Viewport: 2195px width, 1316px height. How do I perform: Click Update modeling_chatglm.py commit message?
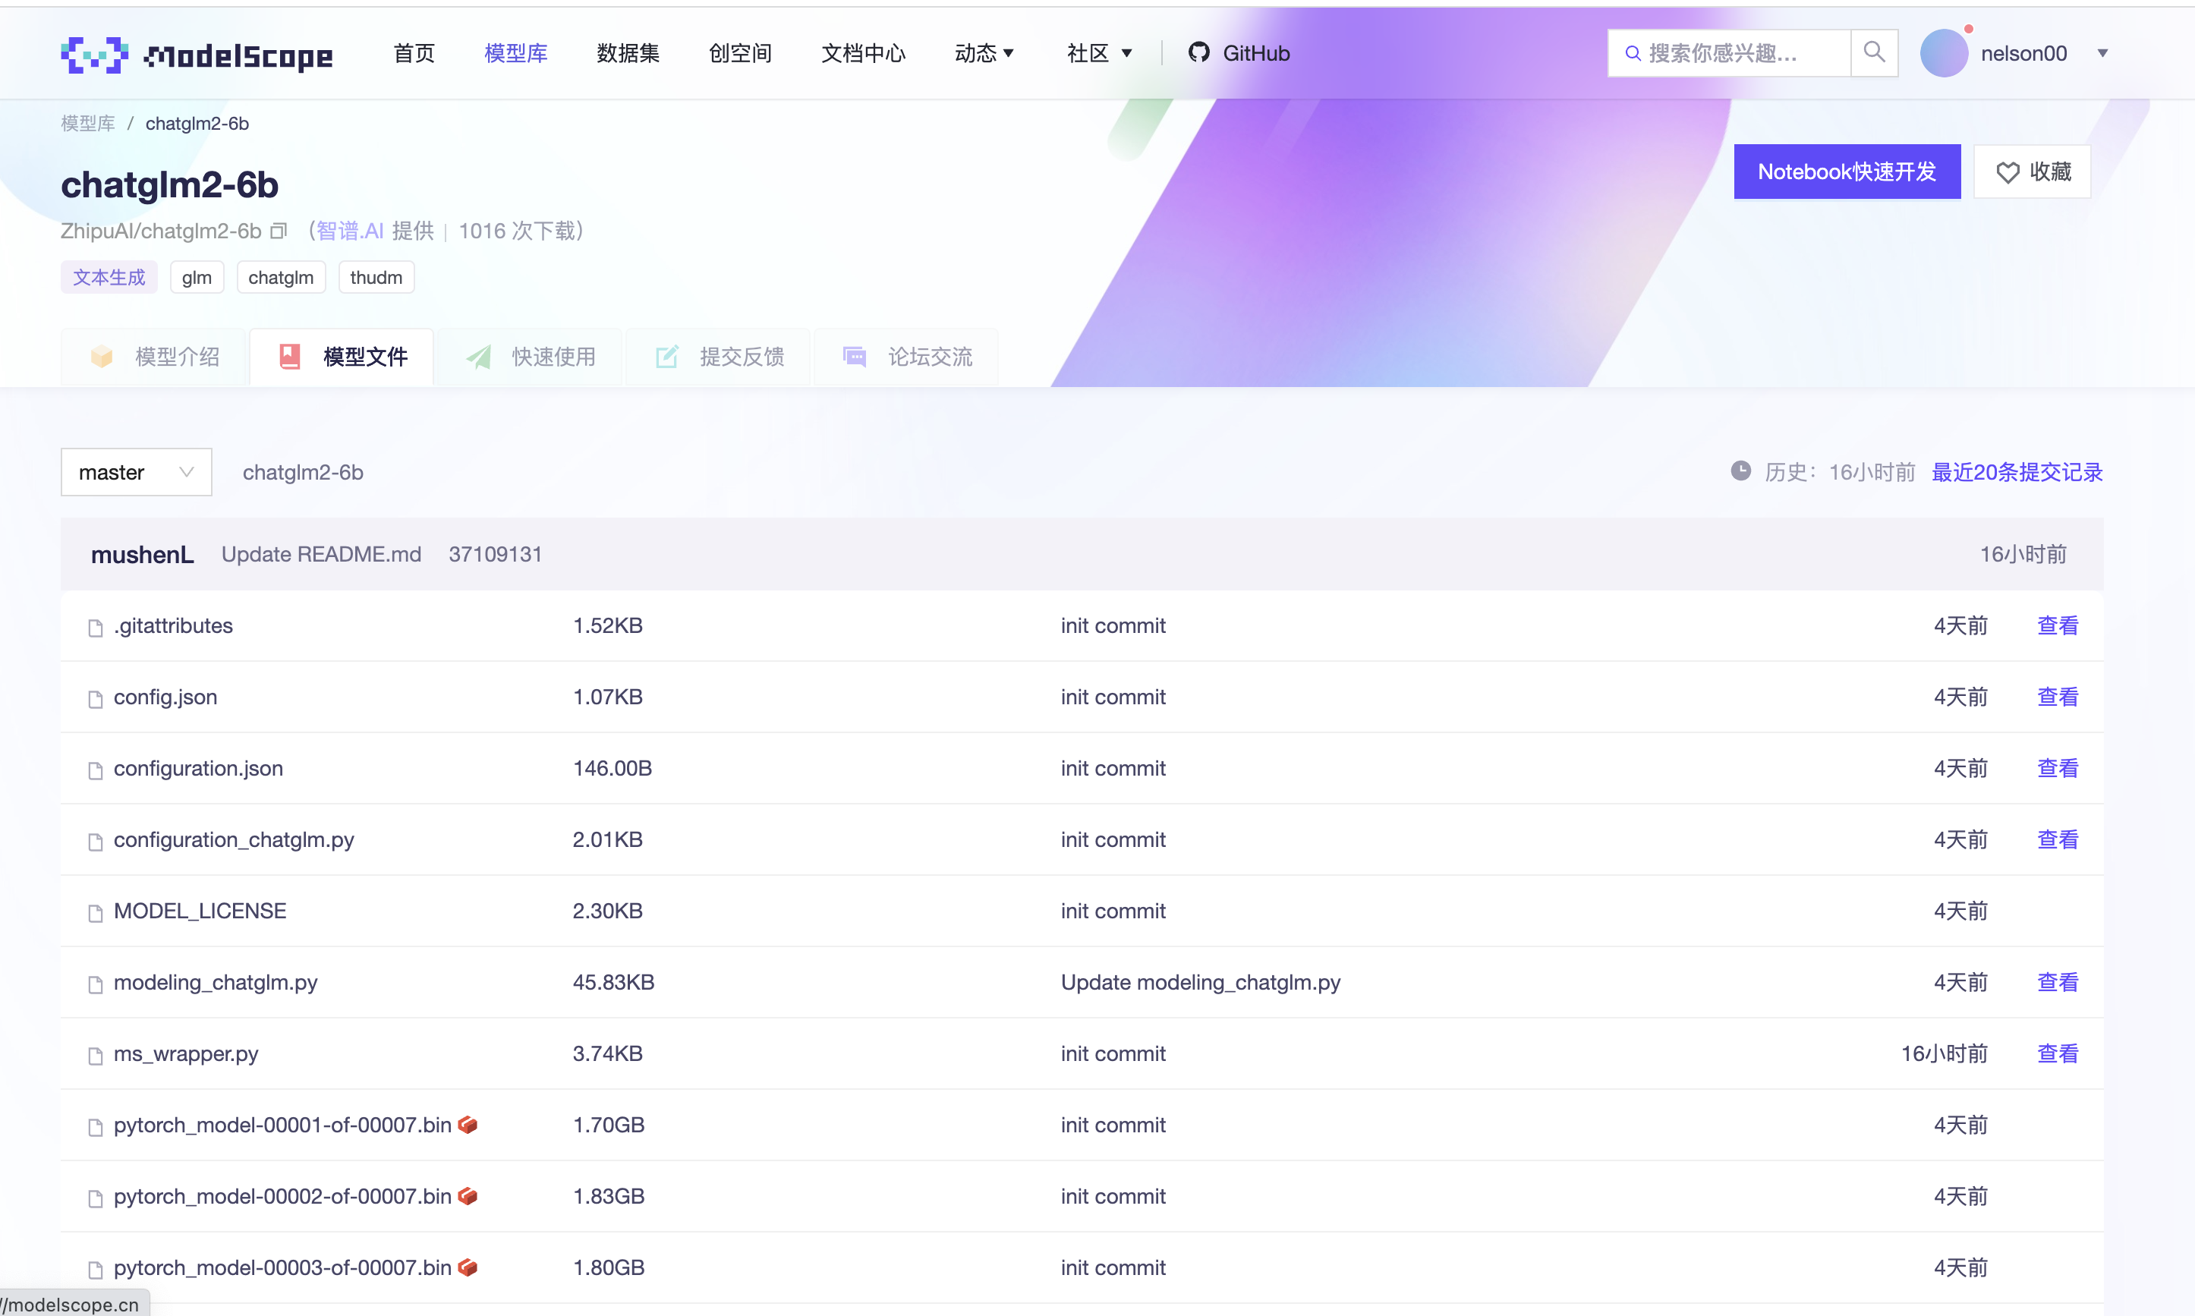pyautogui.click(x=1200, y=983)
